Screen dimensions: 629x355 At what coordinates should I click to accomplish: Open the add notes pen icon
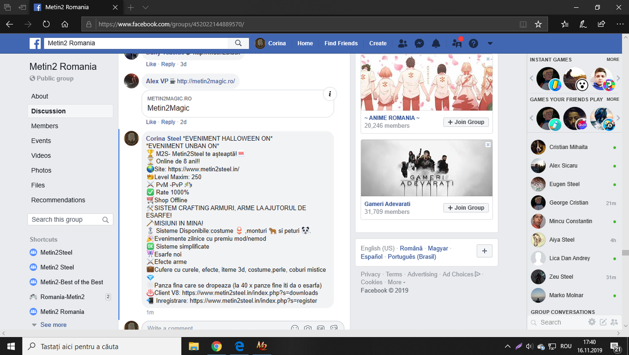[x=583, y=24]
